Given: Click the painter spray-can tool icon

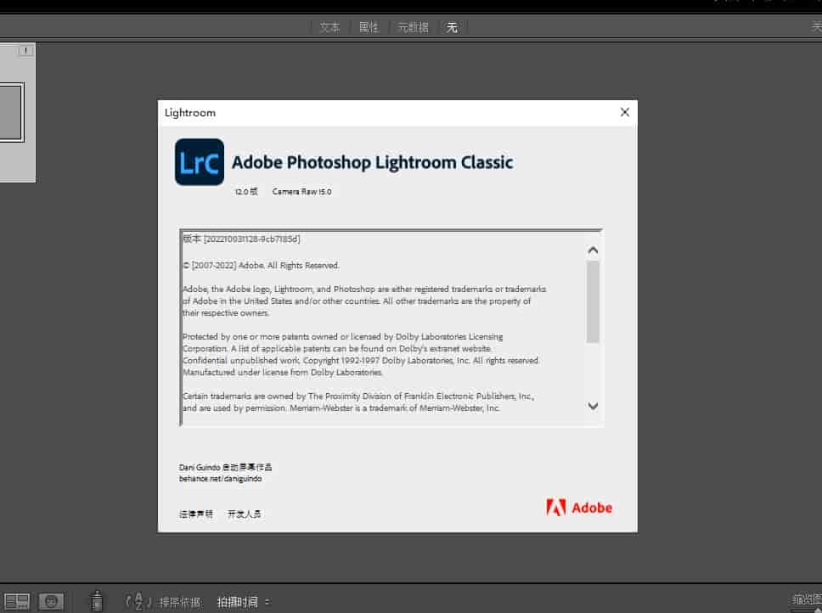Looking at the screenshot, I should point(97,601).
